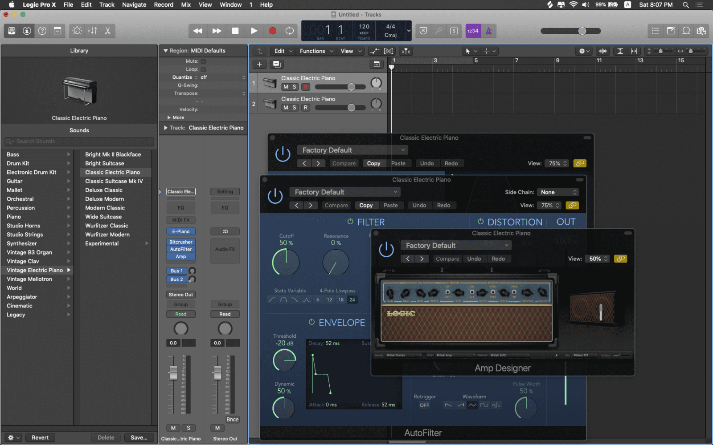Toggle the Inspector info button

(27, 31)
